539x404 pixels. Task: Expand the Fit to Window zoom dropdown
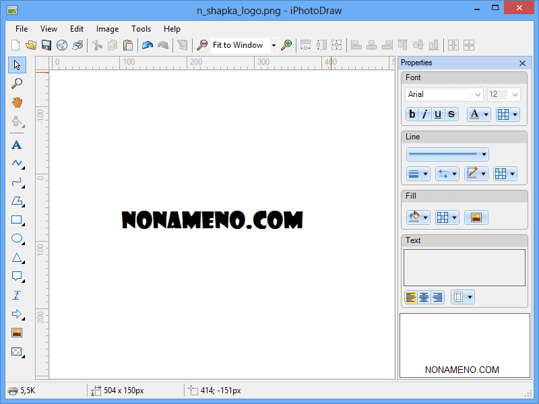click(274, 46)
